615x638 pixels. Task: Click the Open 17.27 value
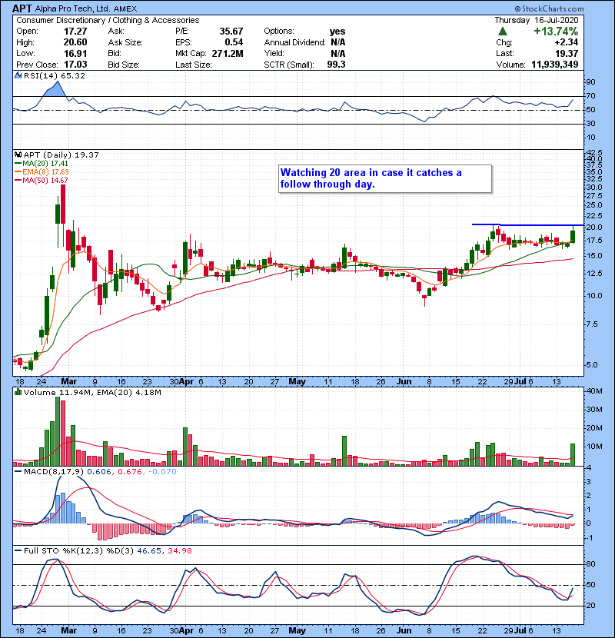pyautogui.click(x=75, y=32)
